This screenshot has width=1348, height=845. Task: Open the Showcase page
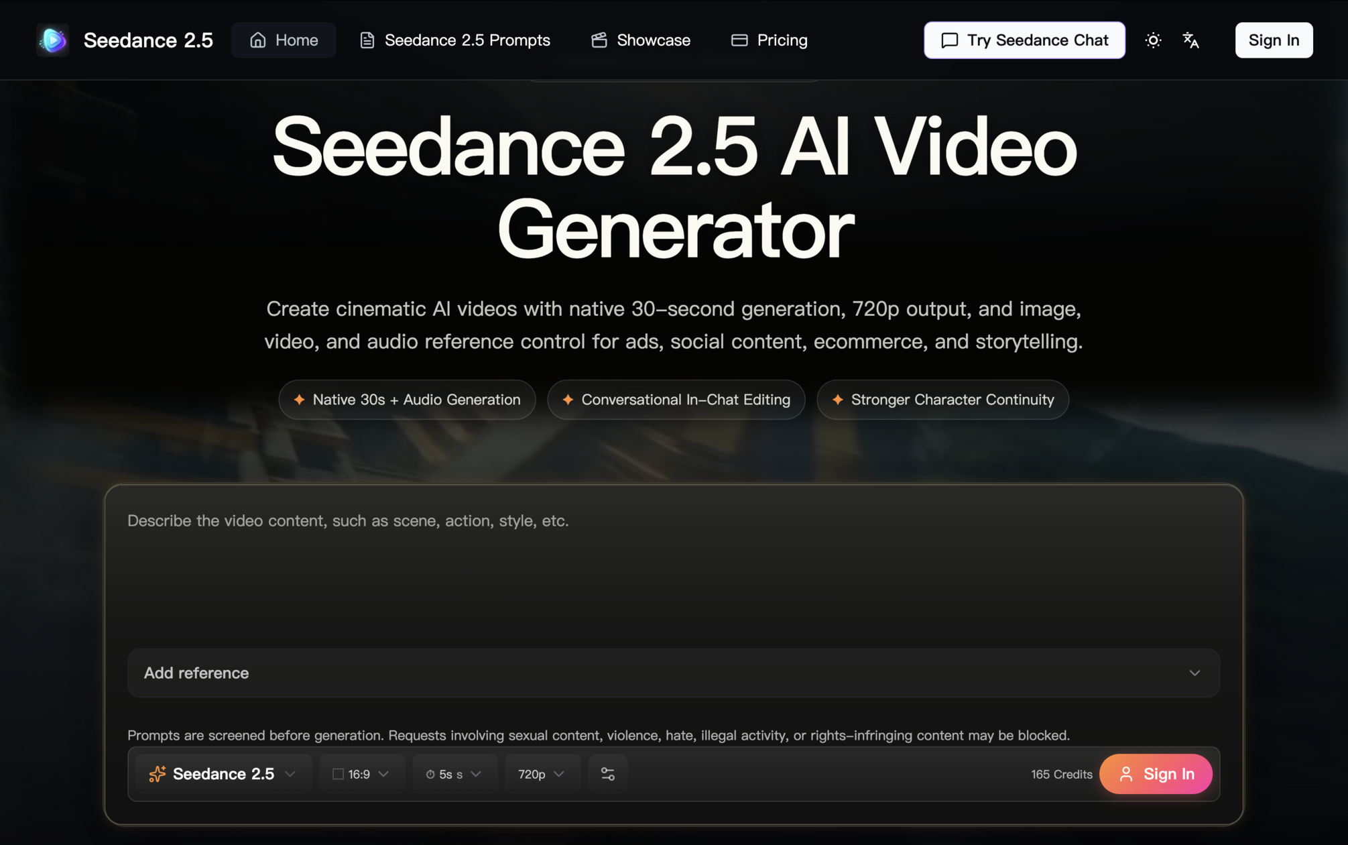tap(641, 40)
